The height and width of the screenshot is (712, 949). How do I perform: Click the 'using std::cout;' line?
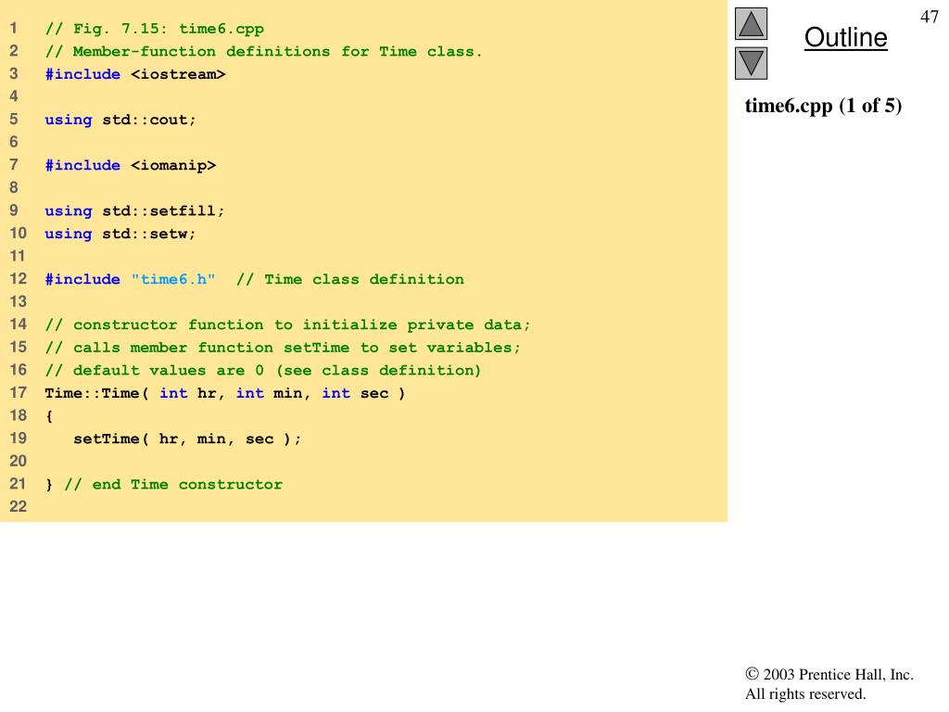point(120,120)
